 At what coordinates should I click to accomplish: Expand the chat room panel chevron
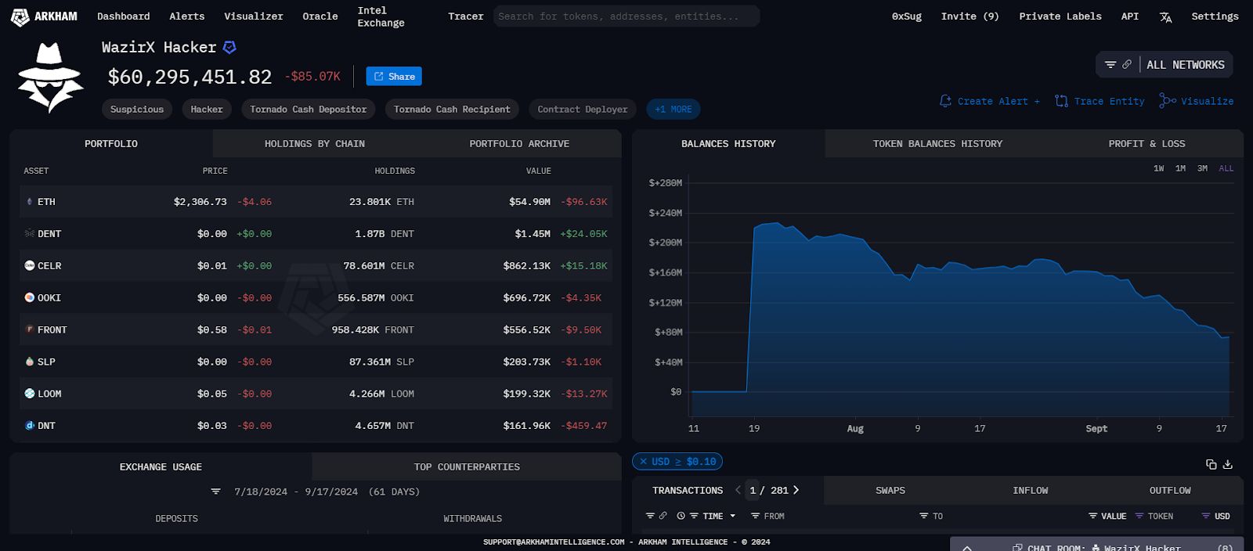967,547
